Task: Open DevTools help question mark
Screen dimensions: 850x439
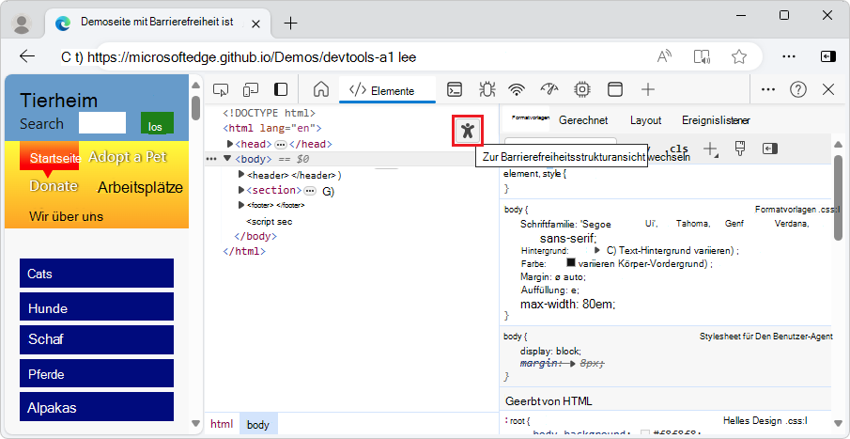Action: point(798,89)
